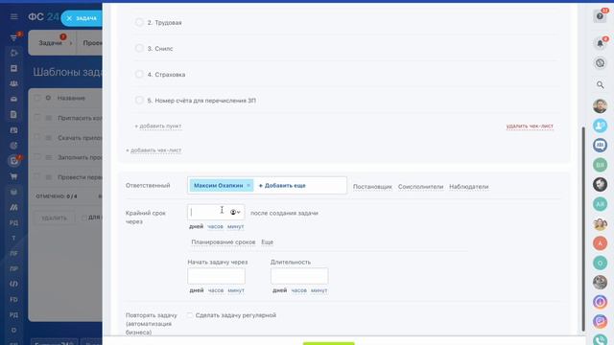Open row menu for 'Скачать прило...' template
The width and height of the screenshot is (614, 345).
49,138
